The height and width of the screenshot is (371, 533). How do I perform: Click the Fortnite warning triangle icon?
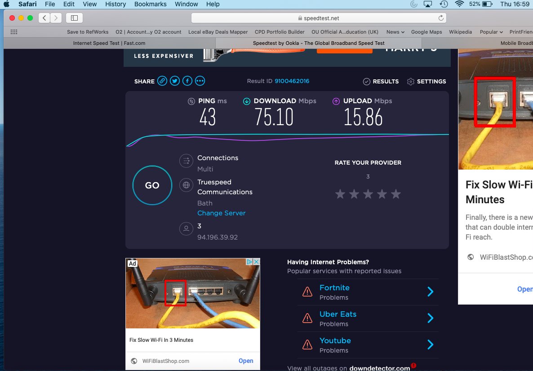point(307,292)
